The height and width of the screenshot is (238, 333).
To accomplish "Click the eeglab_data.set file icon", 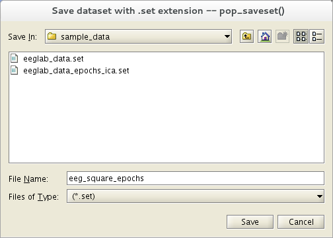I will point(15,58).
